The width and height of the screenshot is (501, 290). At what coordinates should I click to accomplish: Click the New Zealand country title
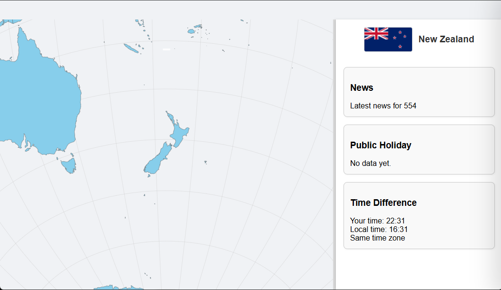446,39
